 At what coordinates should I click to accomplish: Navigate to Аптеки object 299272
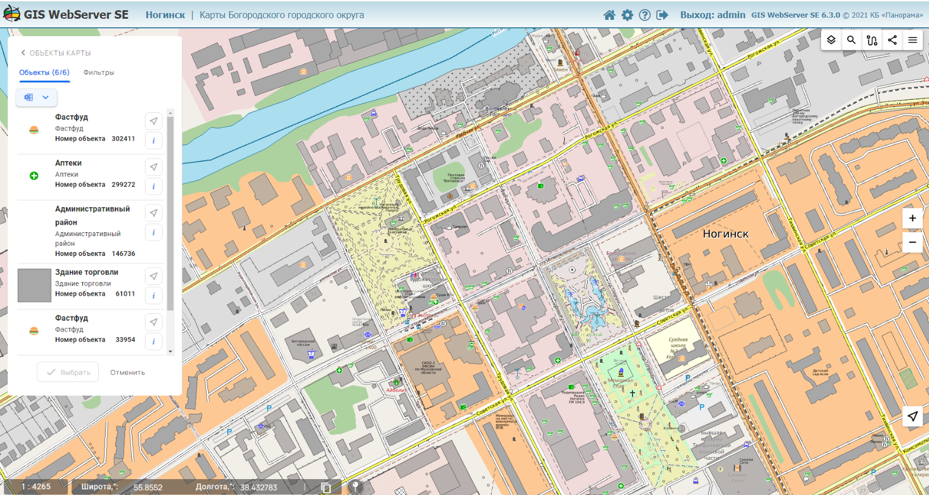(x=153, y=167)
